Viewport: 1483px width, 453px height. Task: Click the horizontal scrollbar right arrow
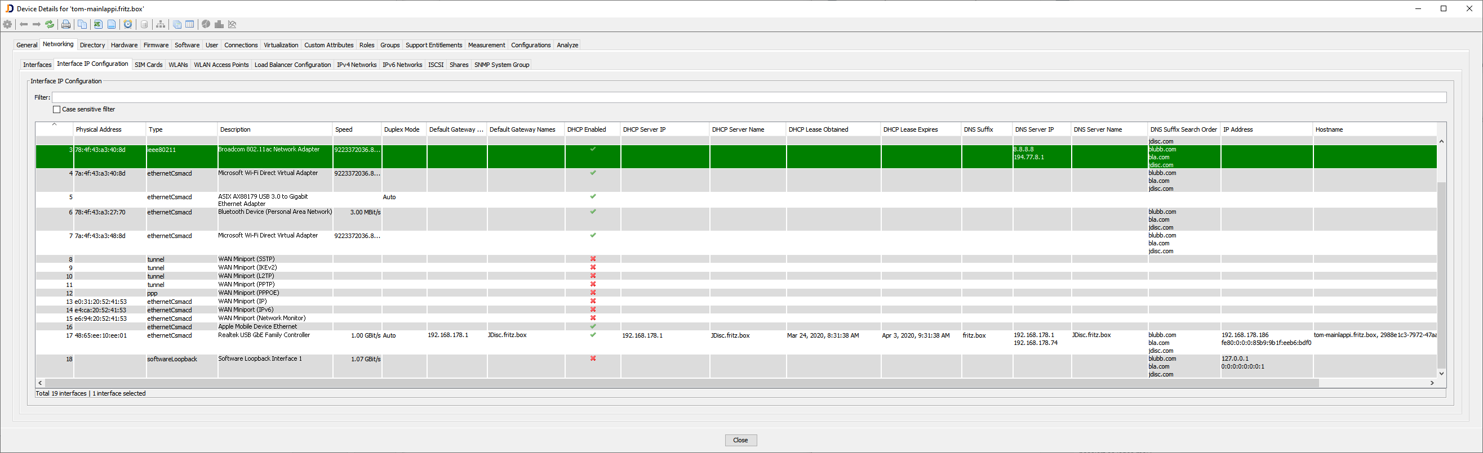tap(1432, 382)
